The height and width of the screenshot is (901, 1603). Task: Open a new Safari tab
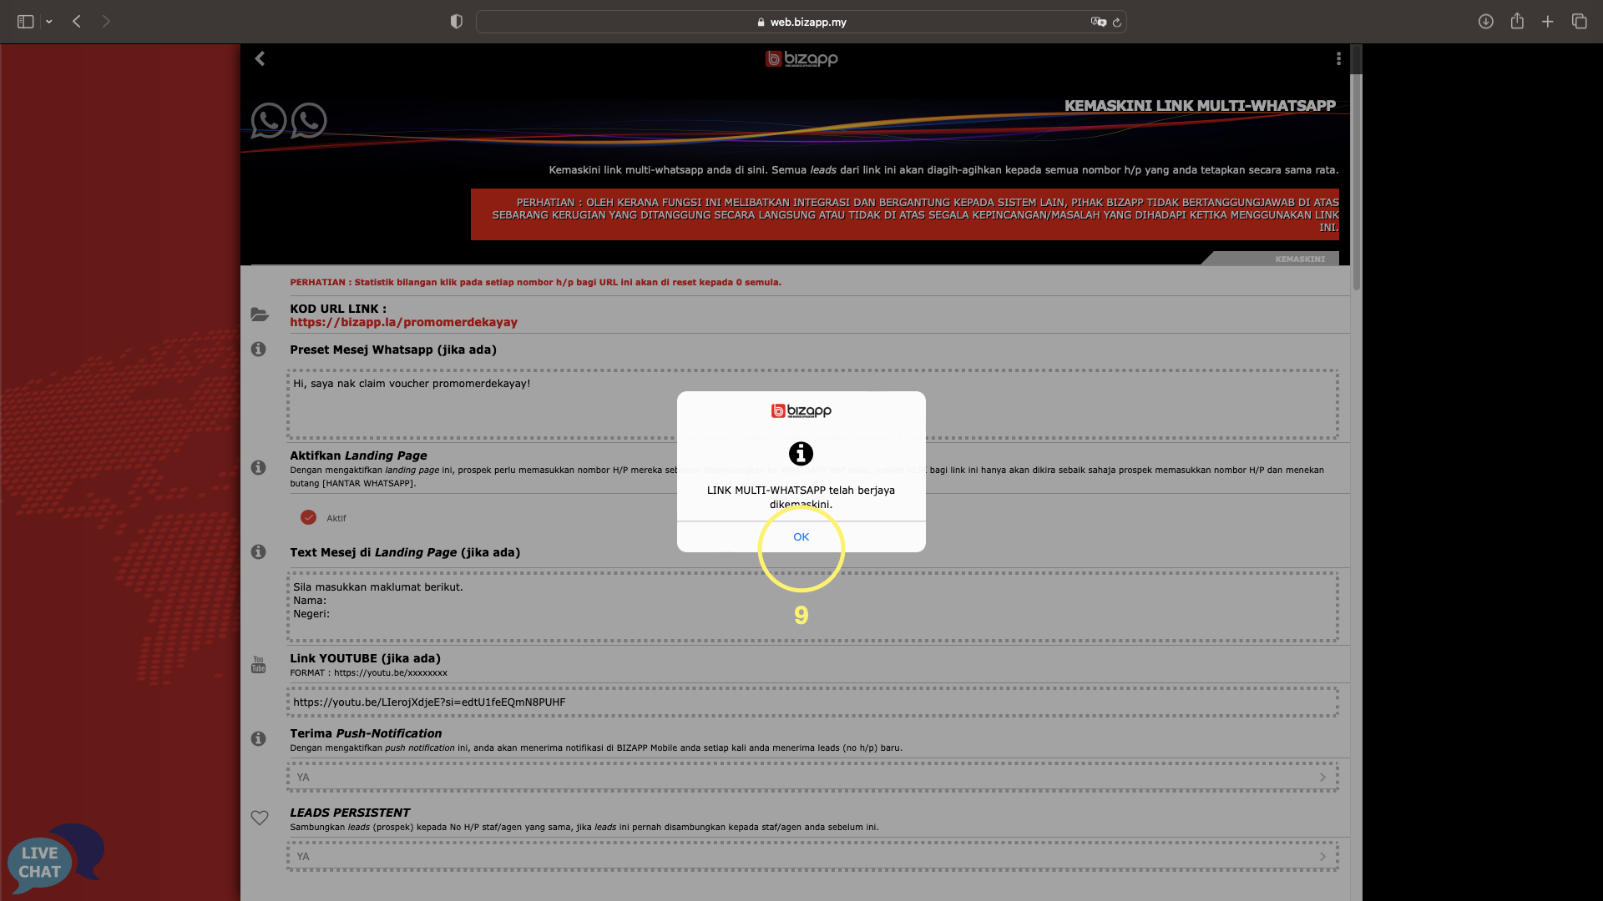[1548, 22]
